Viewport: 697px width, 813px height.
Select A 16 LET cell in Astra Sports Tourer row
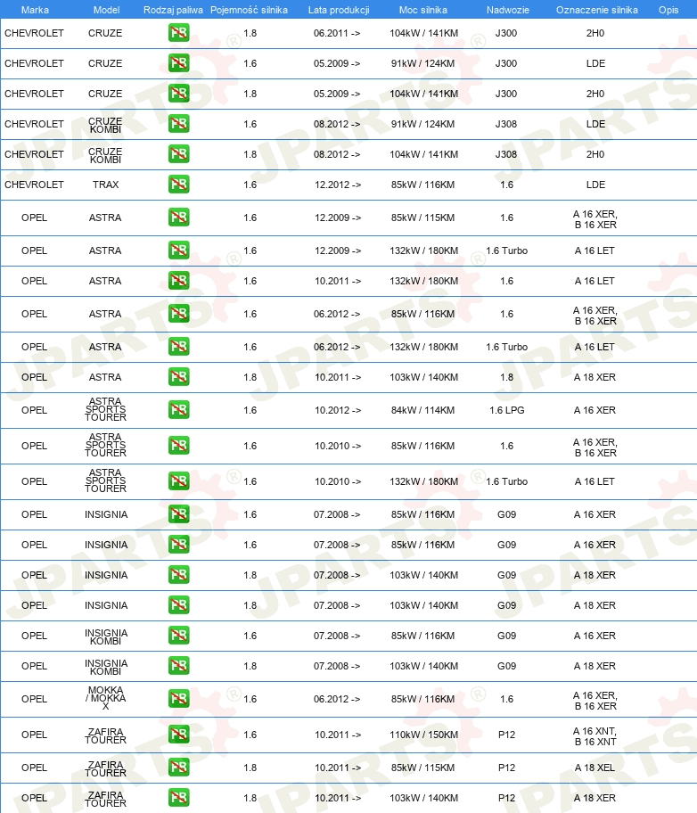[594, 481]
